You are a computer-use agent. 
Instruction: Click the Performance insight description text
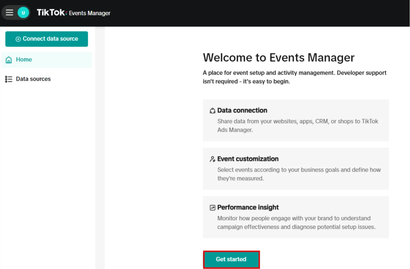296,222
